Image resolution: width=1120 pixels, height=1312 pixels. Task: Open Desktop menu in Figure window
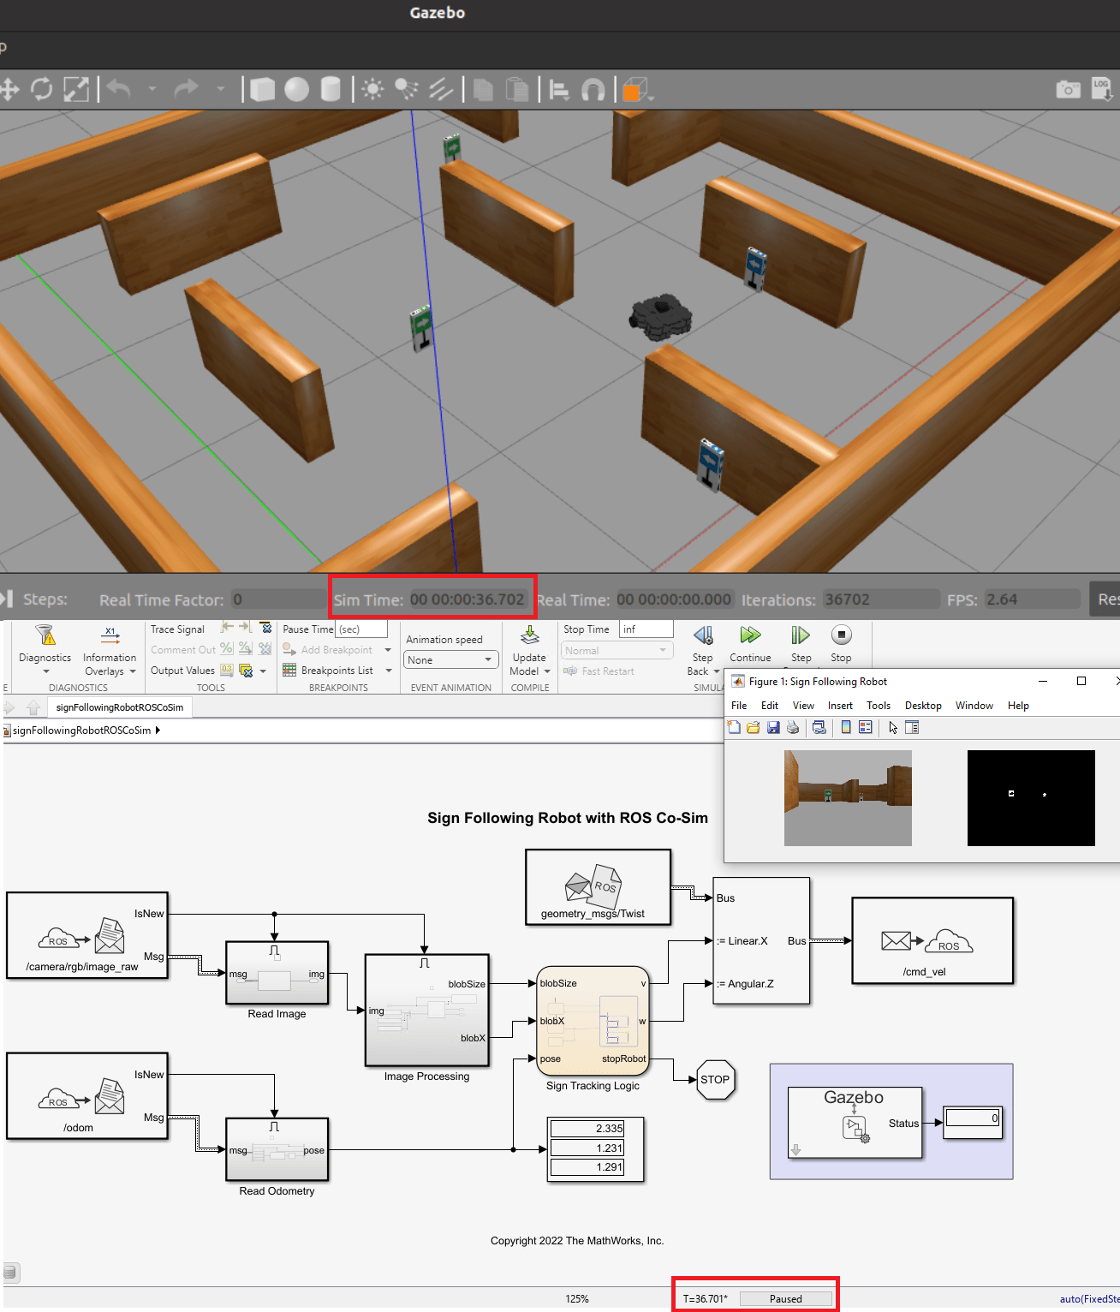point(923,706)
